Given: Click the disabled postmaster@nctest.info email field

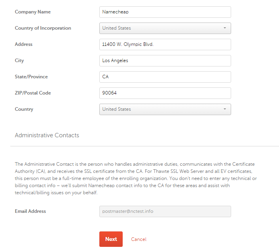Looking at the screenshot, I should [x=165, y=211].
